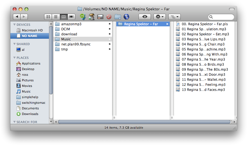Image resolution: width=247 pixels, height=145 pixels.
Task: Select 08 Regina S...o Birds.mp3
Action: 204,64
